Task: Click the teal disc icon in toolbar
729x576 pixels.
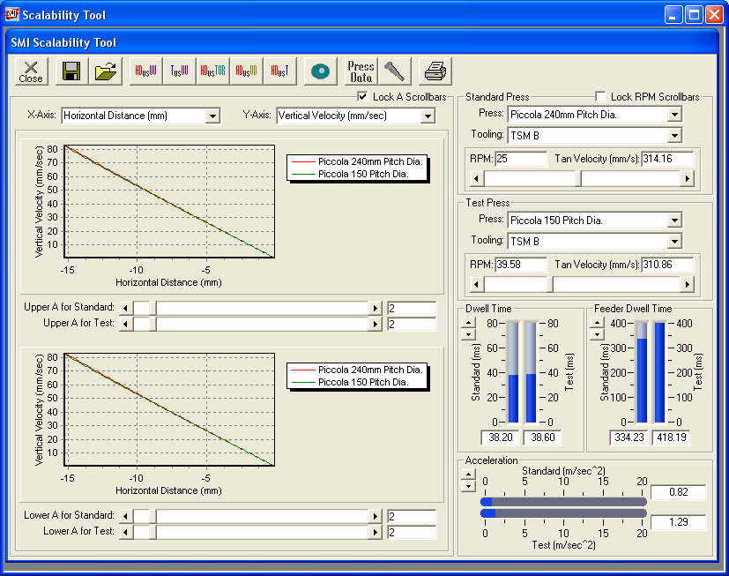Action: [x=321, y=71]
